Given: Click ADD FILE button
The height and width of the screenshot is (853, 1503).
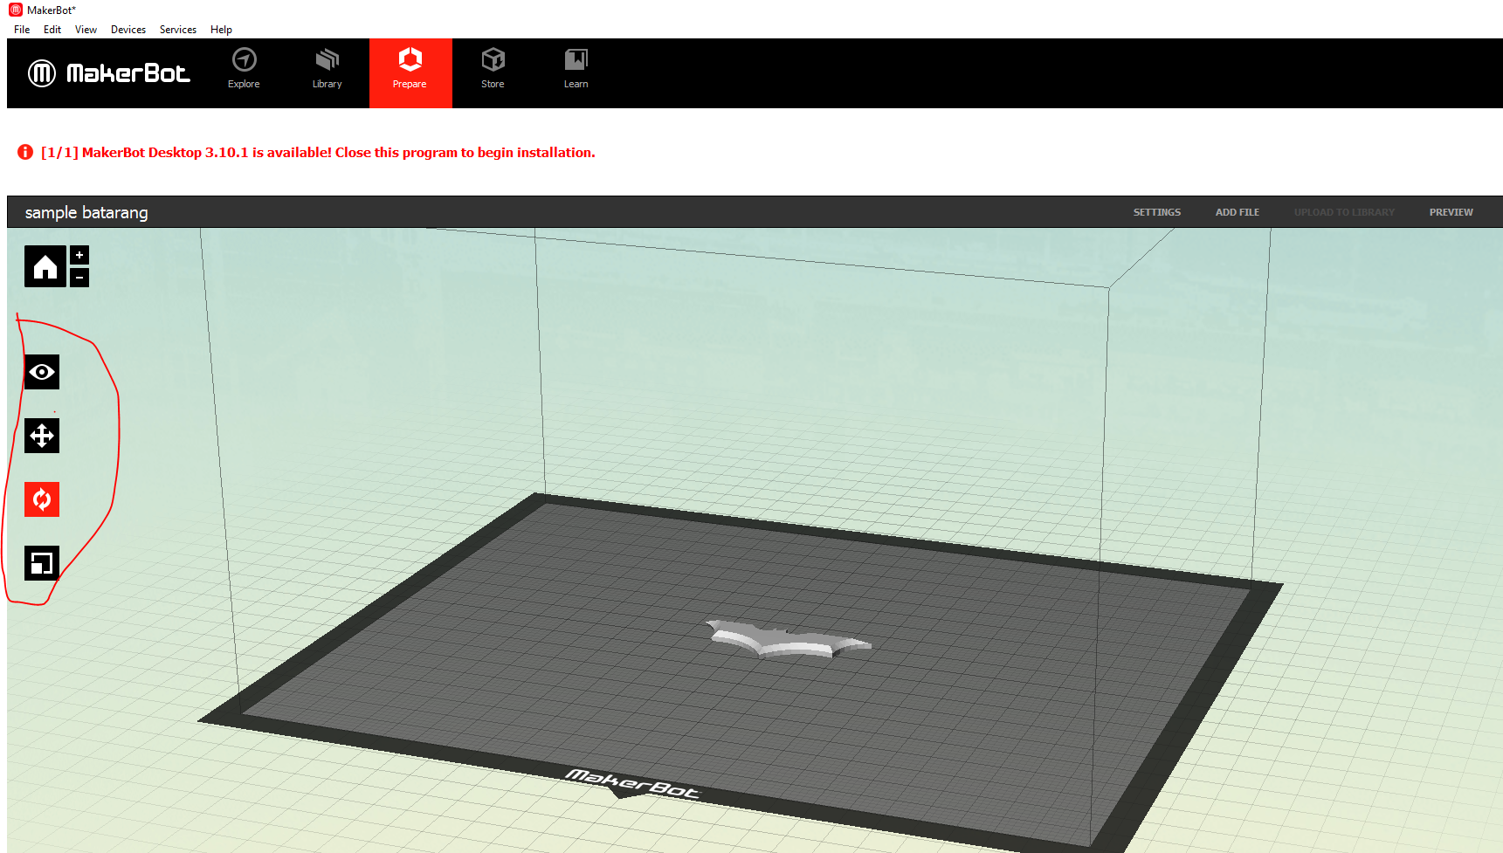Looking at the screenshot, I should (1238, 212).
